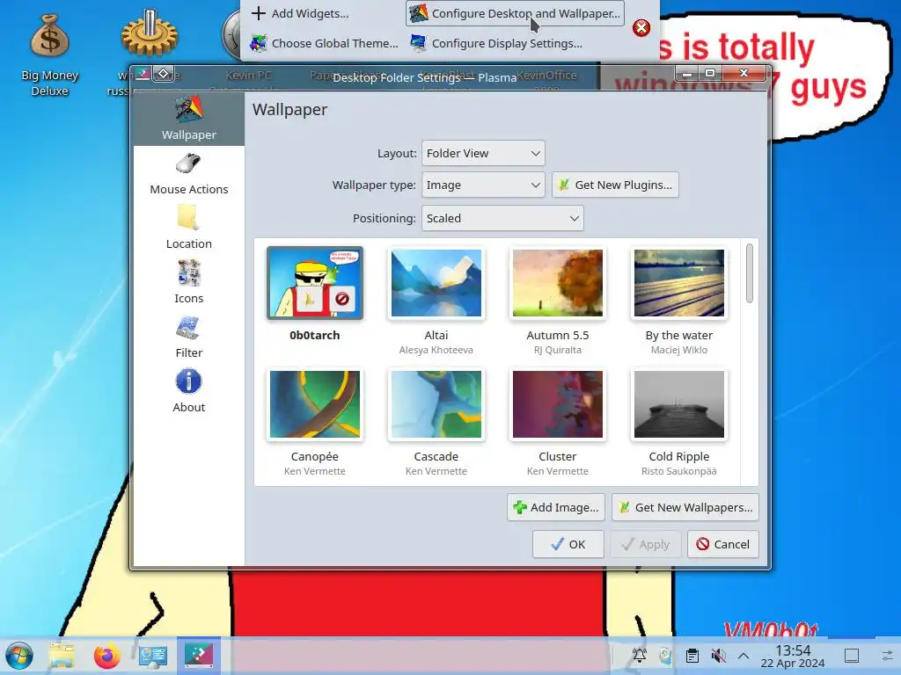Dismiss dialog with the Cancel button
Image resolution: width=901 pixels, height=675 pixels.
click(723, 544)
